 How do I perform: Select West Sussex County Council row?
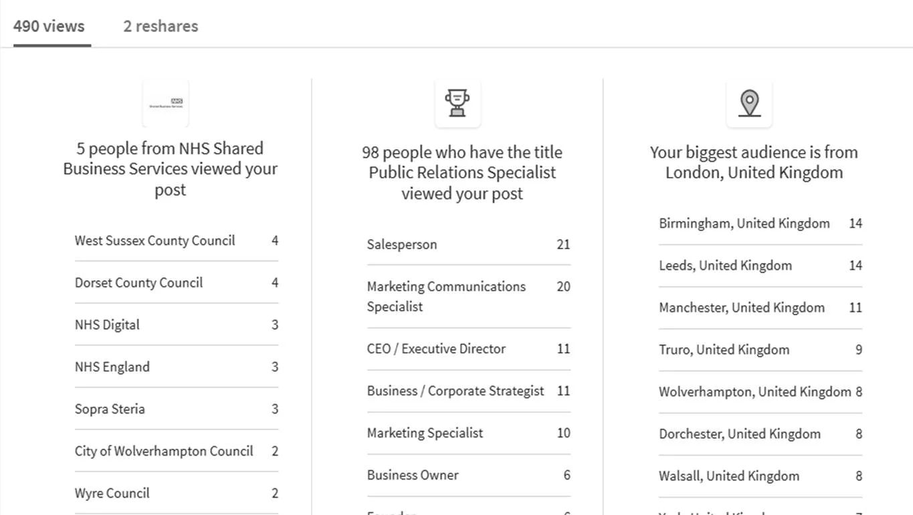coord(177,240)
